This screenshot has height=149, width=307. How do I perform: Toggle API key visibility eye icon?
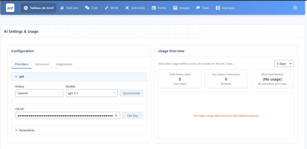point(116,115)
